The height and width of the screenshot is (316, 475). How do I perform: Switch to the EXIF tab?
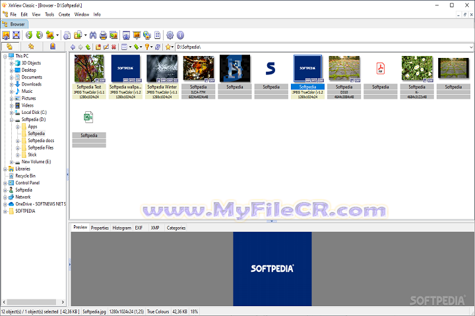(x=139, y=228)
